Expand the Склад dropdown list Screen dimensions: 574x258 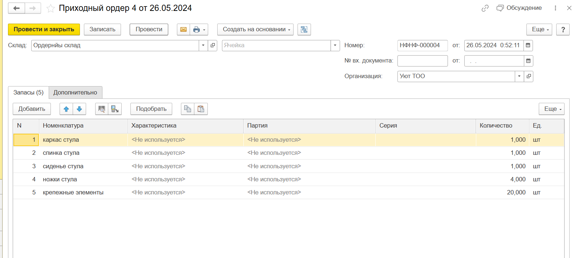pyautogui.click(x=203, y=45)
